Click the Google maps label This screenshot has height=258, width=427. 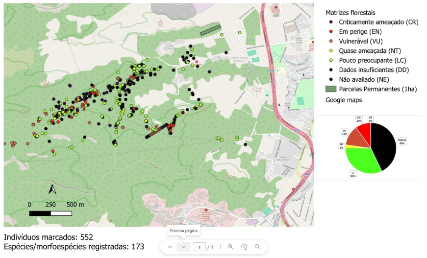click(344, 100)
